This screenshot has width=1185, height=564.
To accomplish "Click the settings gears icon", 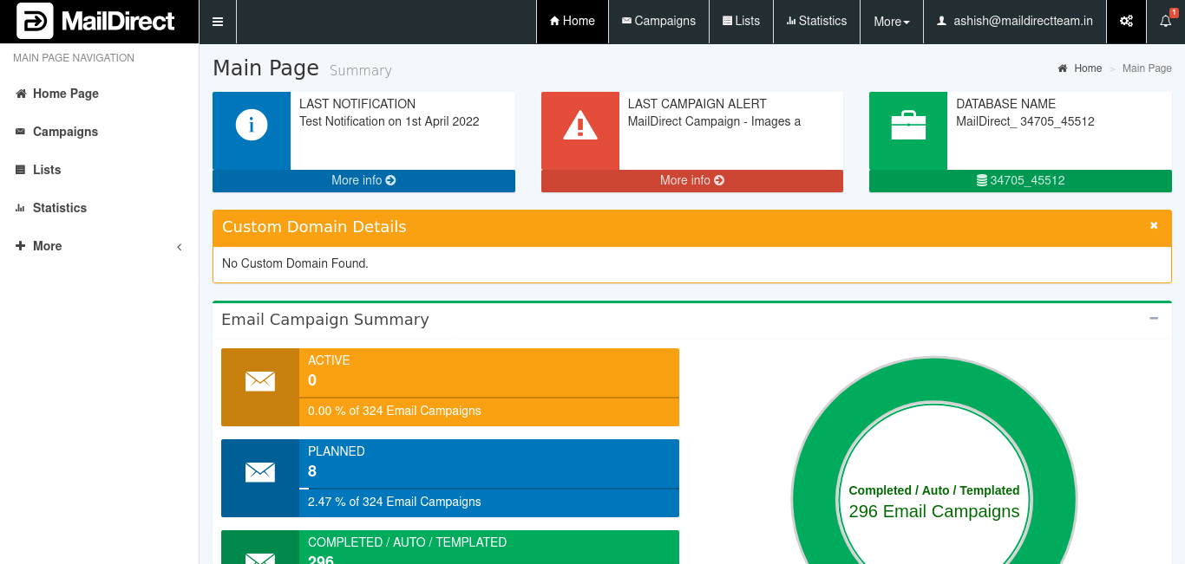I will pyautogui.click(x=1126, y=22).
